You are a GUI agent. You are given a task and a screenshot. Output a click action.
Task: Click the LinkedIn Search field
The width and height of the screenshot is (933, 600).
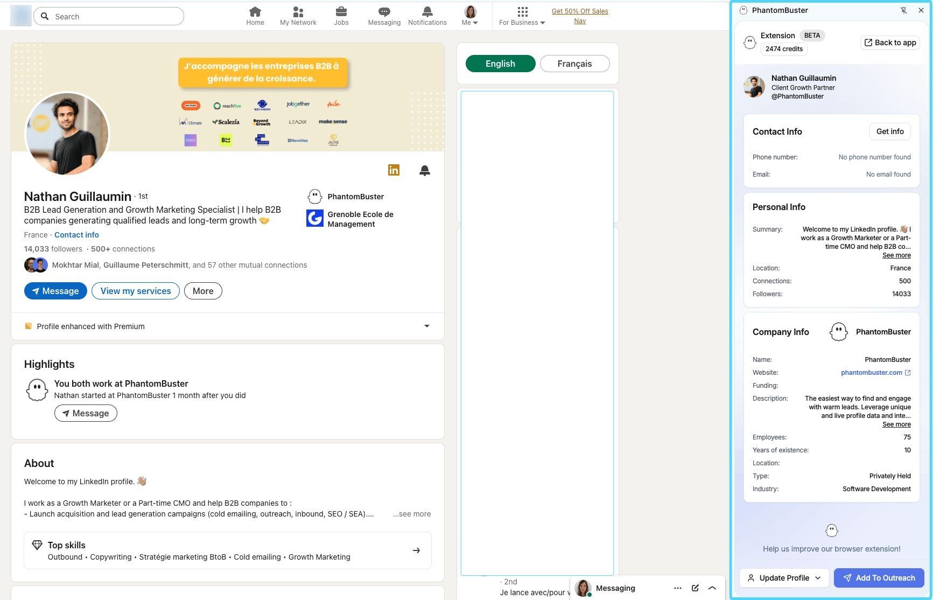[109, 16]
